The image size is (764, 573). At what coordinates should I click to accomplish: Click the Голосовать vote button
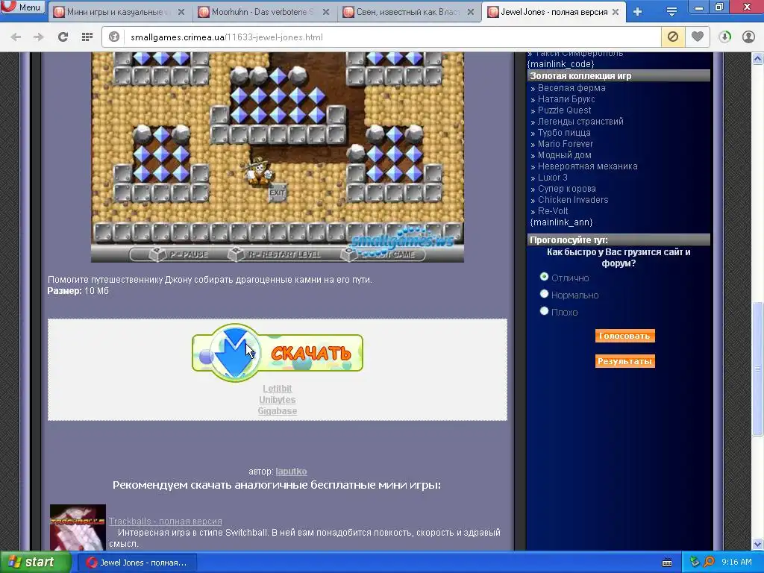coord(624,336)
